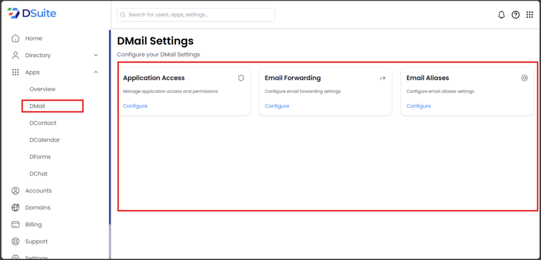
Task: Open the help question mark icon
Action: (516, 15)
